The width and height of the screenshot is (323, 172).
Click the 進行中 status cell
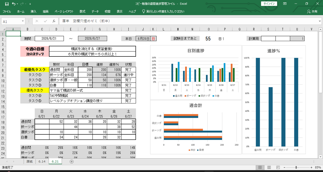(x=129, y=75)
